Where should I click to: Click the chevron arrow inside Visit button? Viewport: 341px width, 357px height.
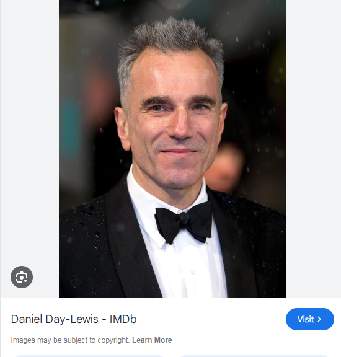point(319,319)
